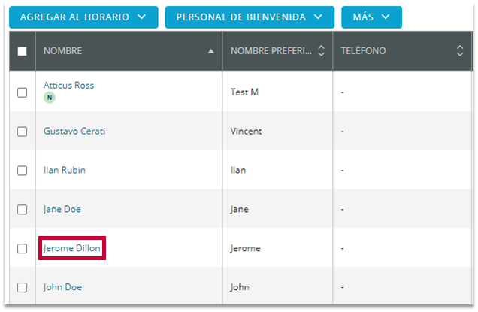Open Gustavo Cerati profile link
478x312 pixels.
click(74, 131)
